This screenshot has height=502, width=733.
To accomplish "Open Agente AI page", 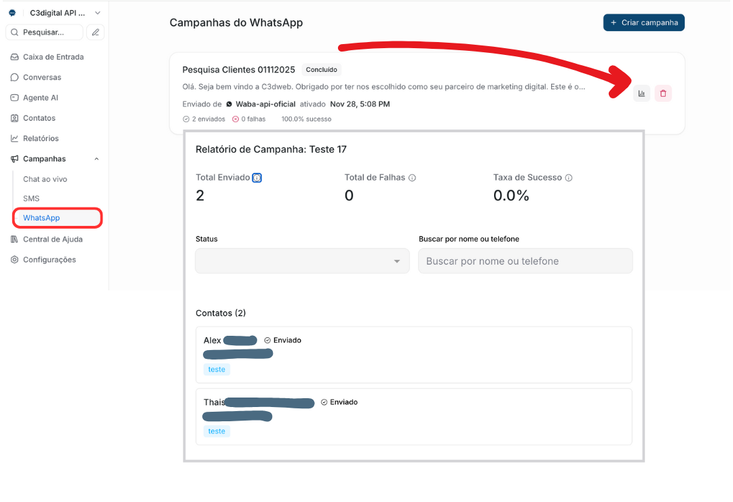I will pyautogui.click(x=41, y=98).
